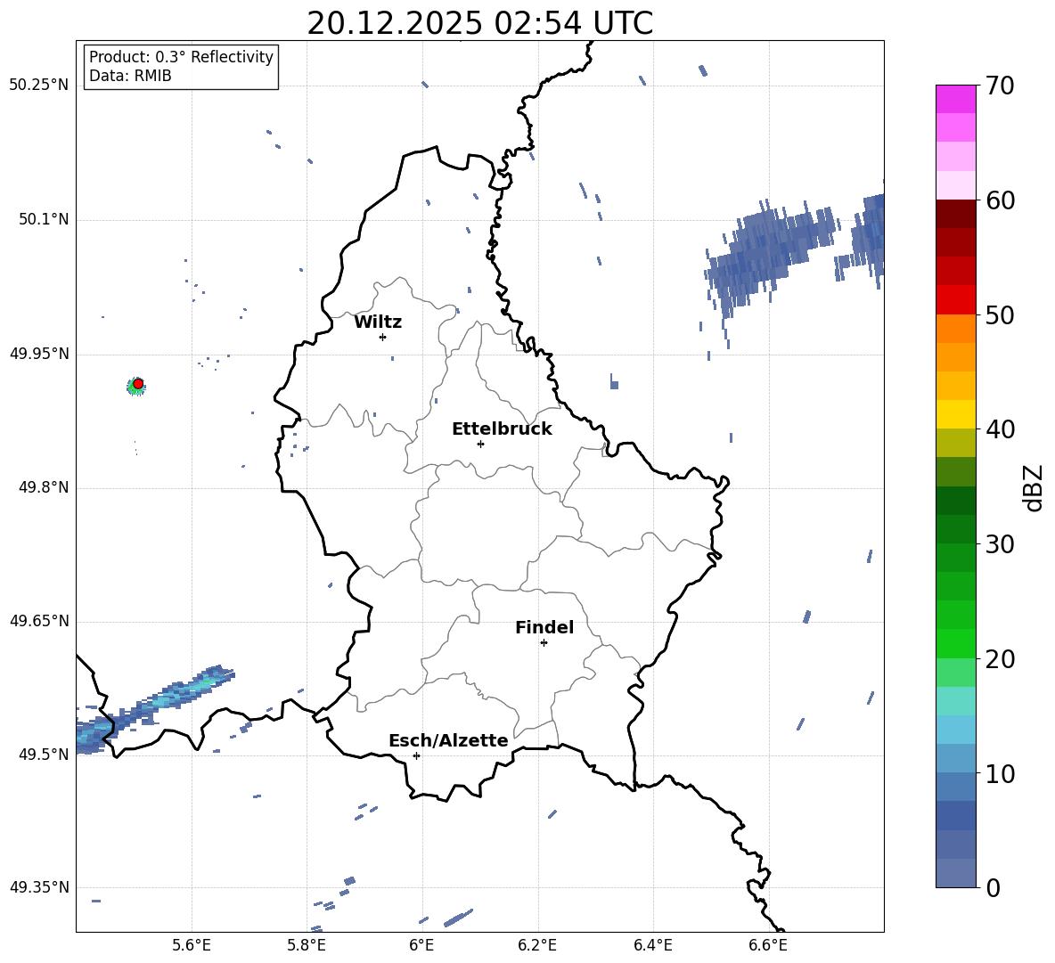This screenshot has width=1055, height=963.
Task: Click 'Data: RMIB' legend text
Action: point(130,76)
